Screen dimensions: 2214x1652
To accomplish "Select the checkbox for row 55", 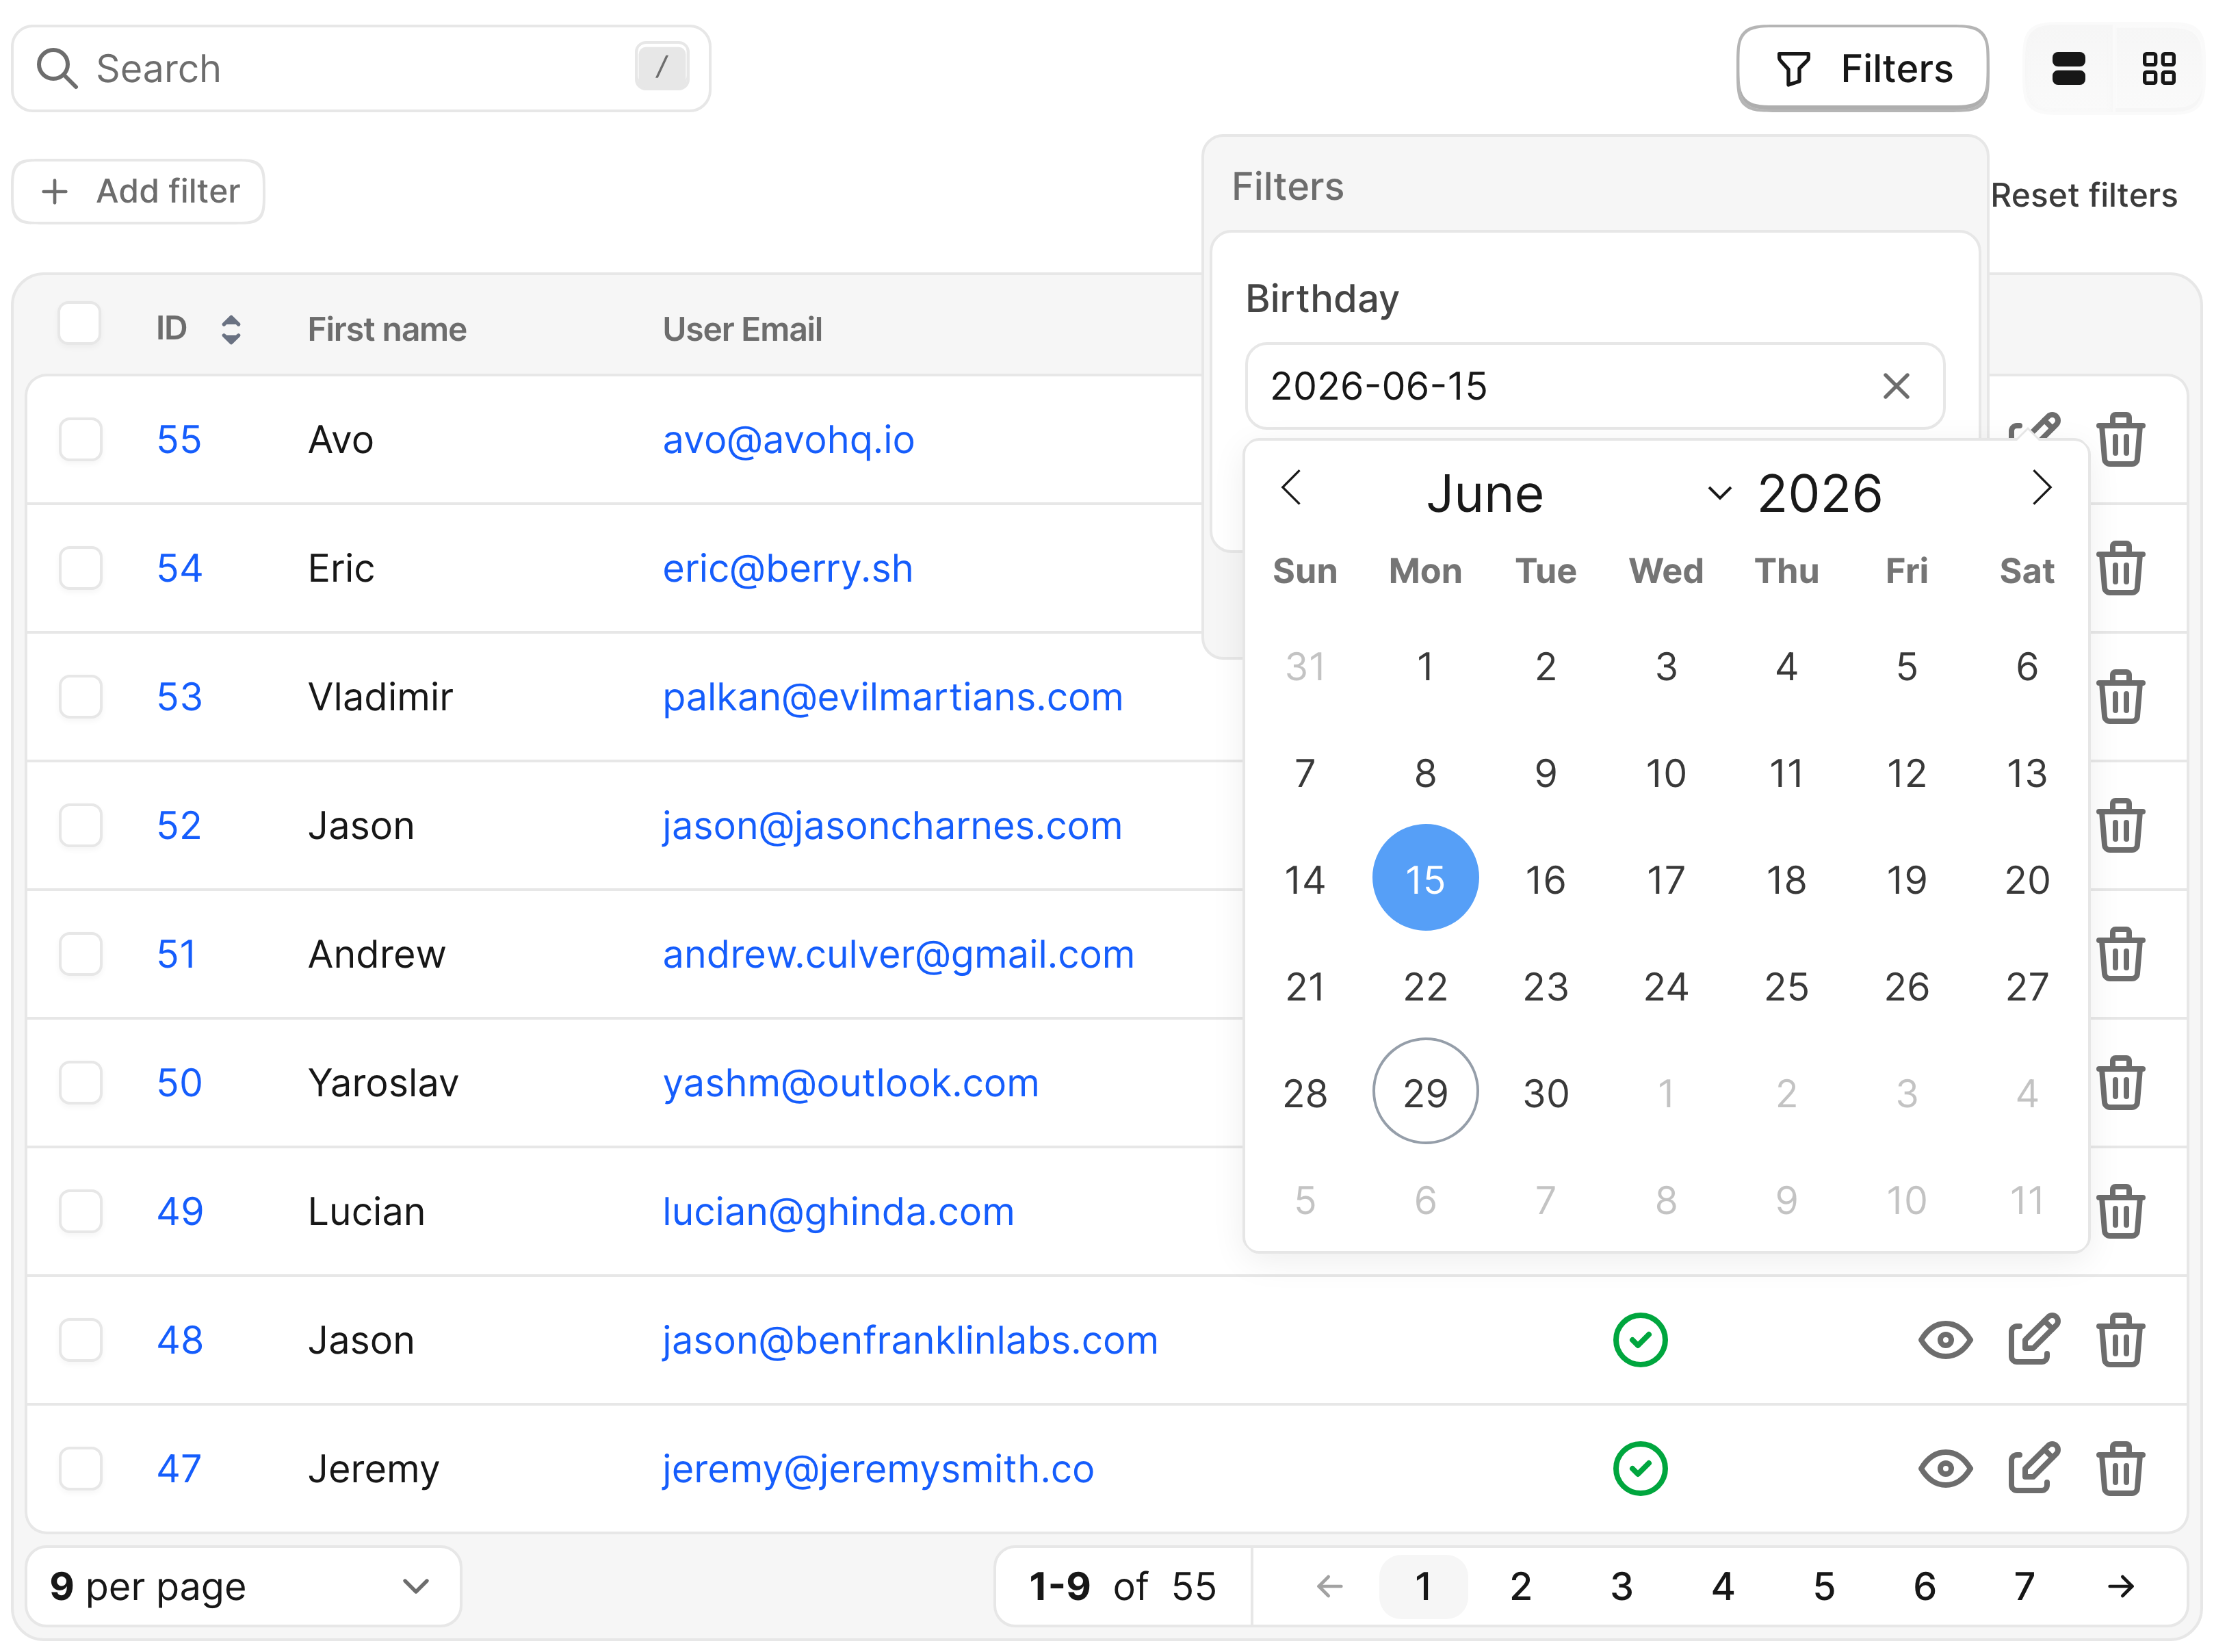I will pyautogui.click(x=80, y=440).
